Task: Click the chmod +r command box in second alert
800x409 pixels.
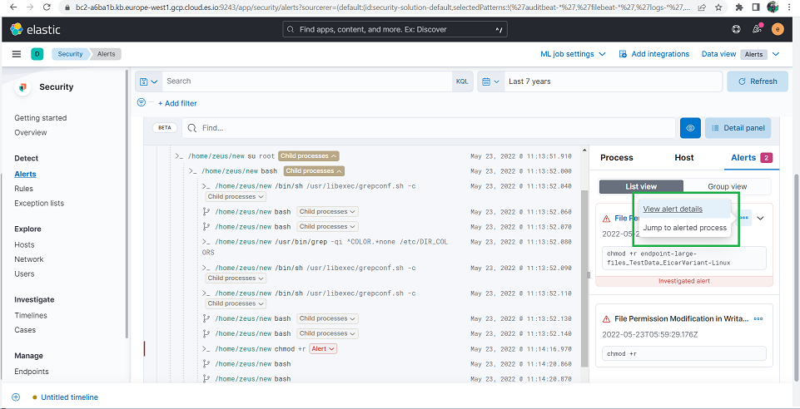Action: point(684,353)
